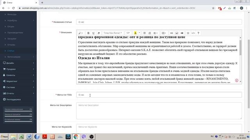The width and height of the screenshot is (250, 140).
Task: Click the Мета-тег Description textarea
Action: pyautogui.click(x=159, y=110)
